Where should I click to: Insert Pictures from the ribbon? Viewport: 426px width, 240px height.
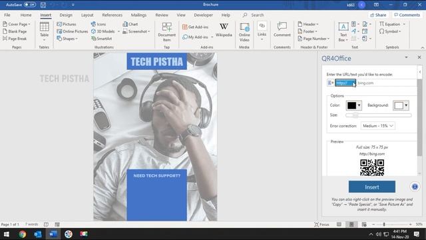coord(67,24)
